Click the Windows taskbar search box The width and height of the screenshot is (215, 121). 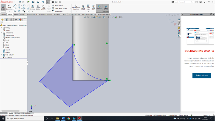[x=25, y=119]
